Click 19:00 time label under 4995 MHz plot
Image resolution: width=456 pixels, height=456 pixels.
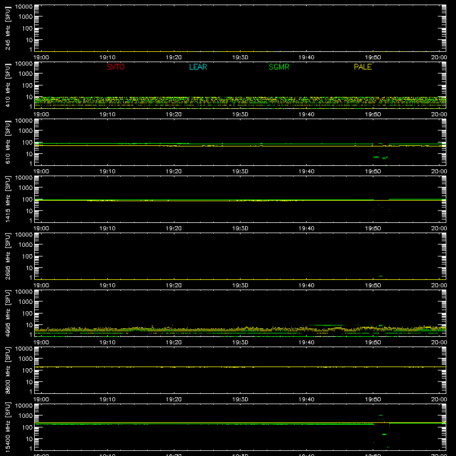point(41,343)
